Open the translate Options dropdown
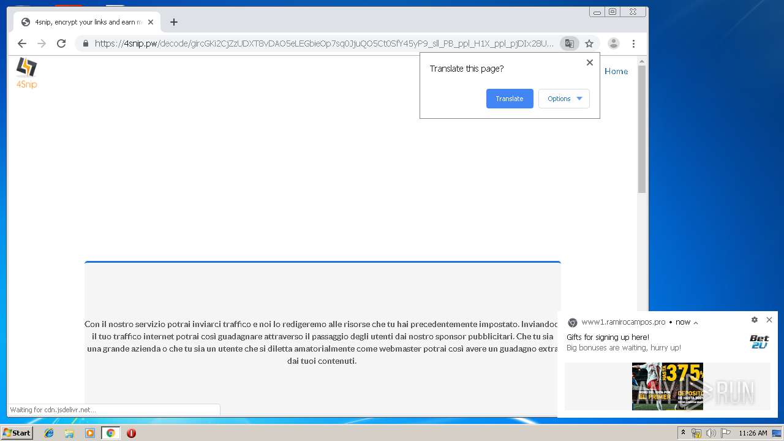This screenshot has width=784, height=441. (x=564, y=99)
